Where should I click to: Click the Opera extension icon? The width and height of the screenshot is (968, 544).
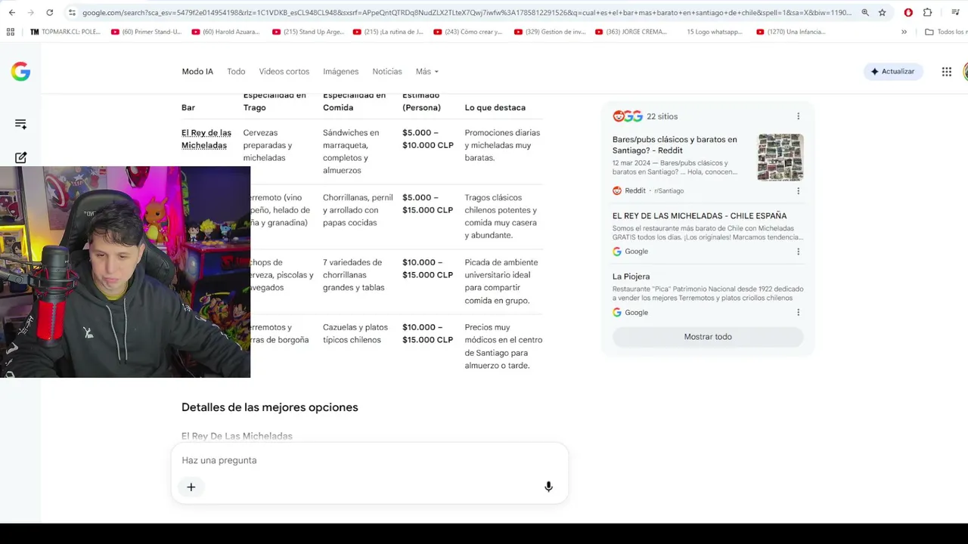click(908, 13)
